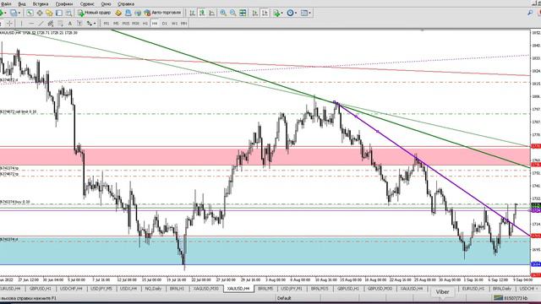
Task: Show the Market Watch window icon
Action: click(x=30, y=13)
